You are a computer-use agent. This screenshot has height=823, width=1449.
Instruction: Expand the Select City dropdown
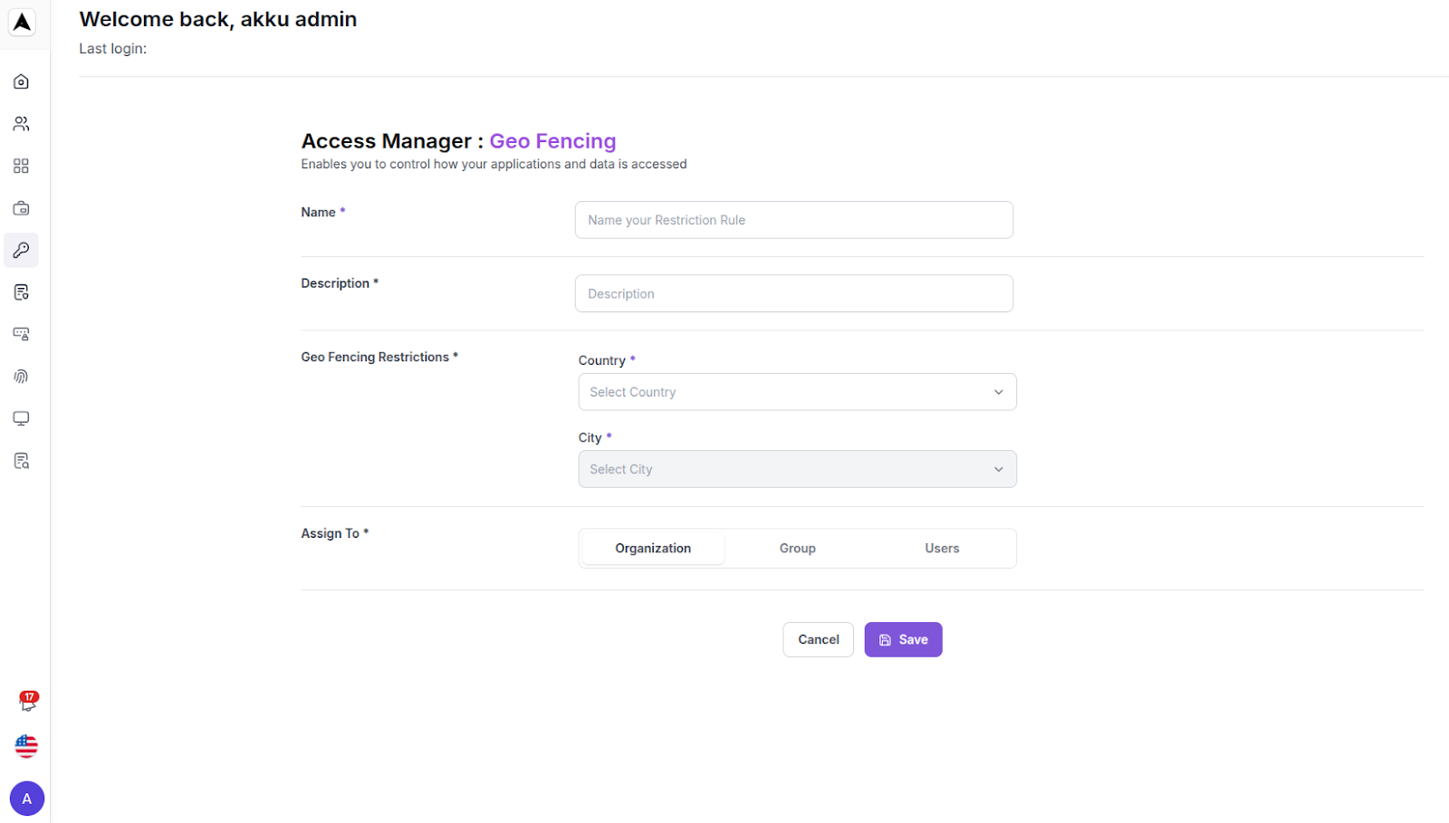[796, 469]
